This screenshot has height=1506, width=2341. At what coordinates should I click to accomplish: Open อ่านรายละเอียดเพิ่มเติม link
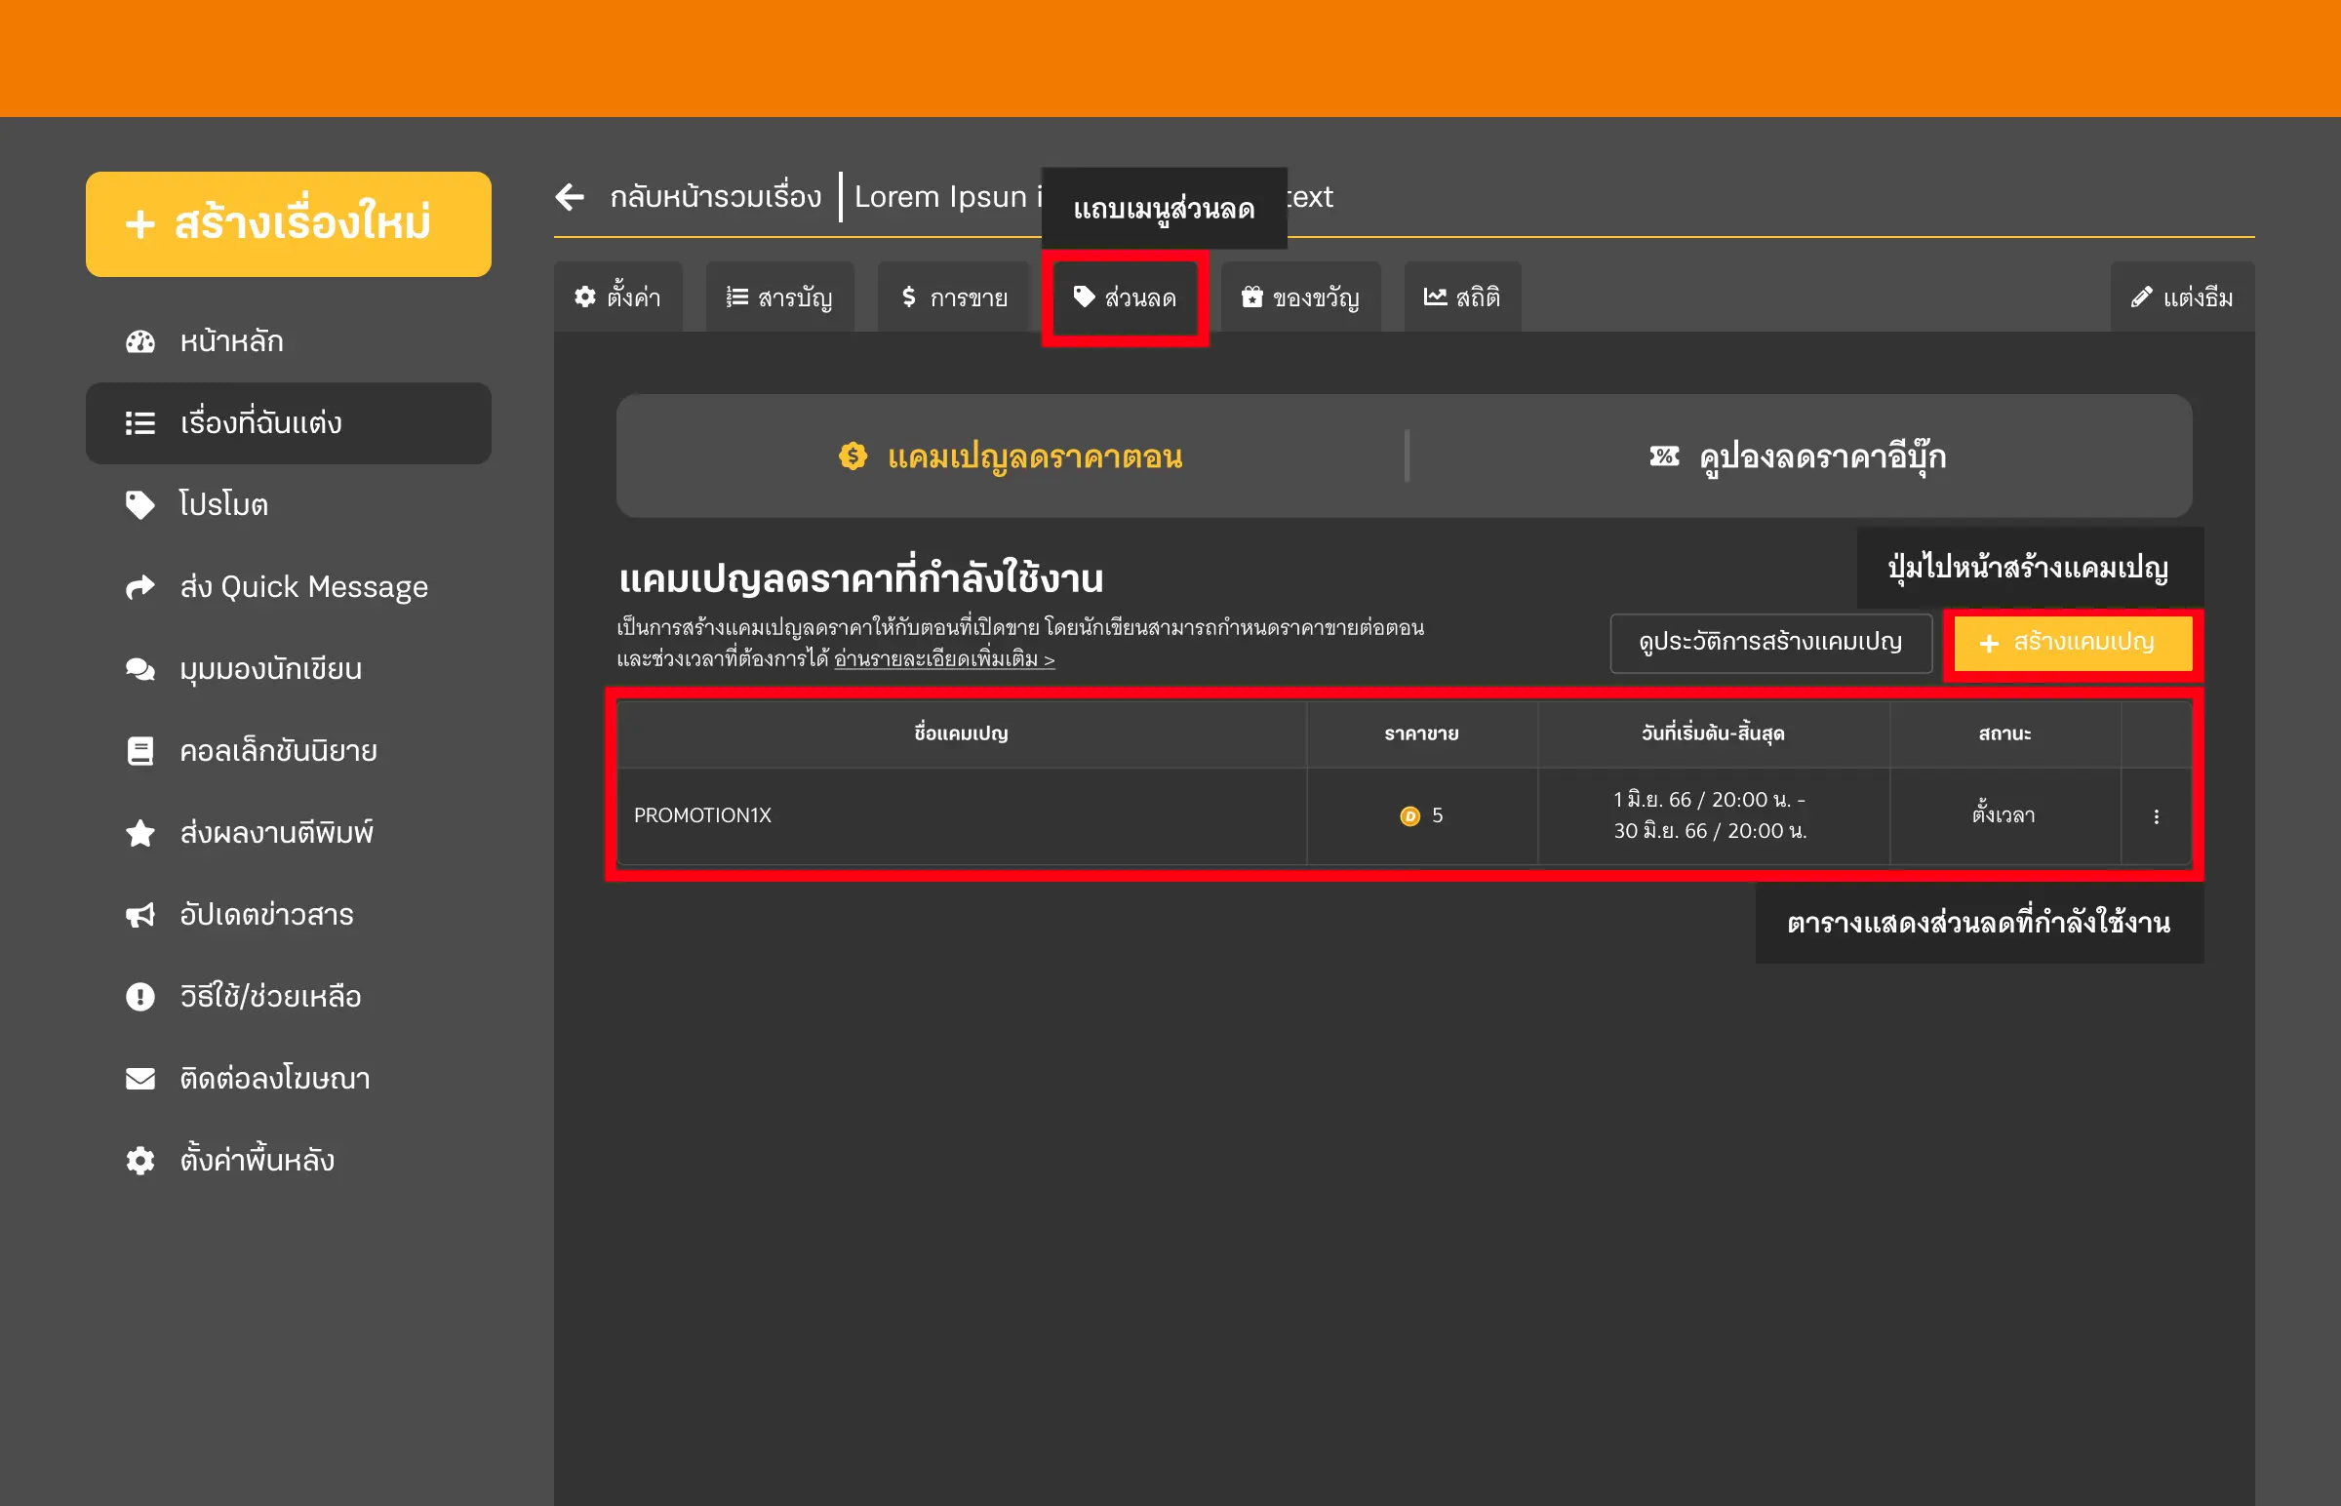pos(944,659)
